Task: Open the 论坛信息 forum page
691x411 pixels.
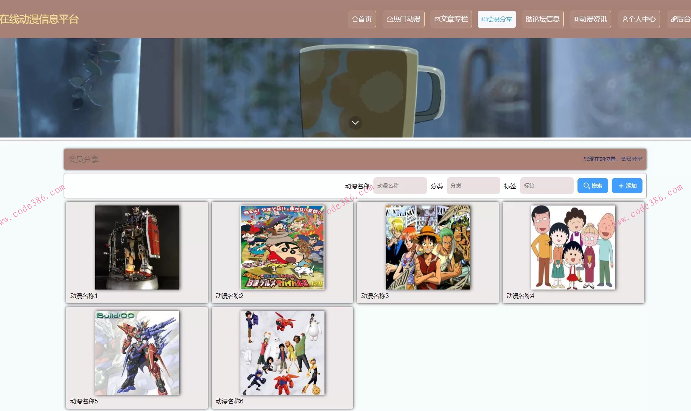Action: [x=543, y=19]
